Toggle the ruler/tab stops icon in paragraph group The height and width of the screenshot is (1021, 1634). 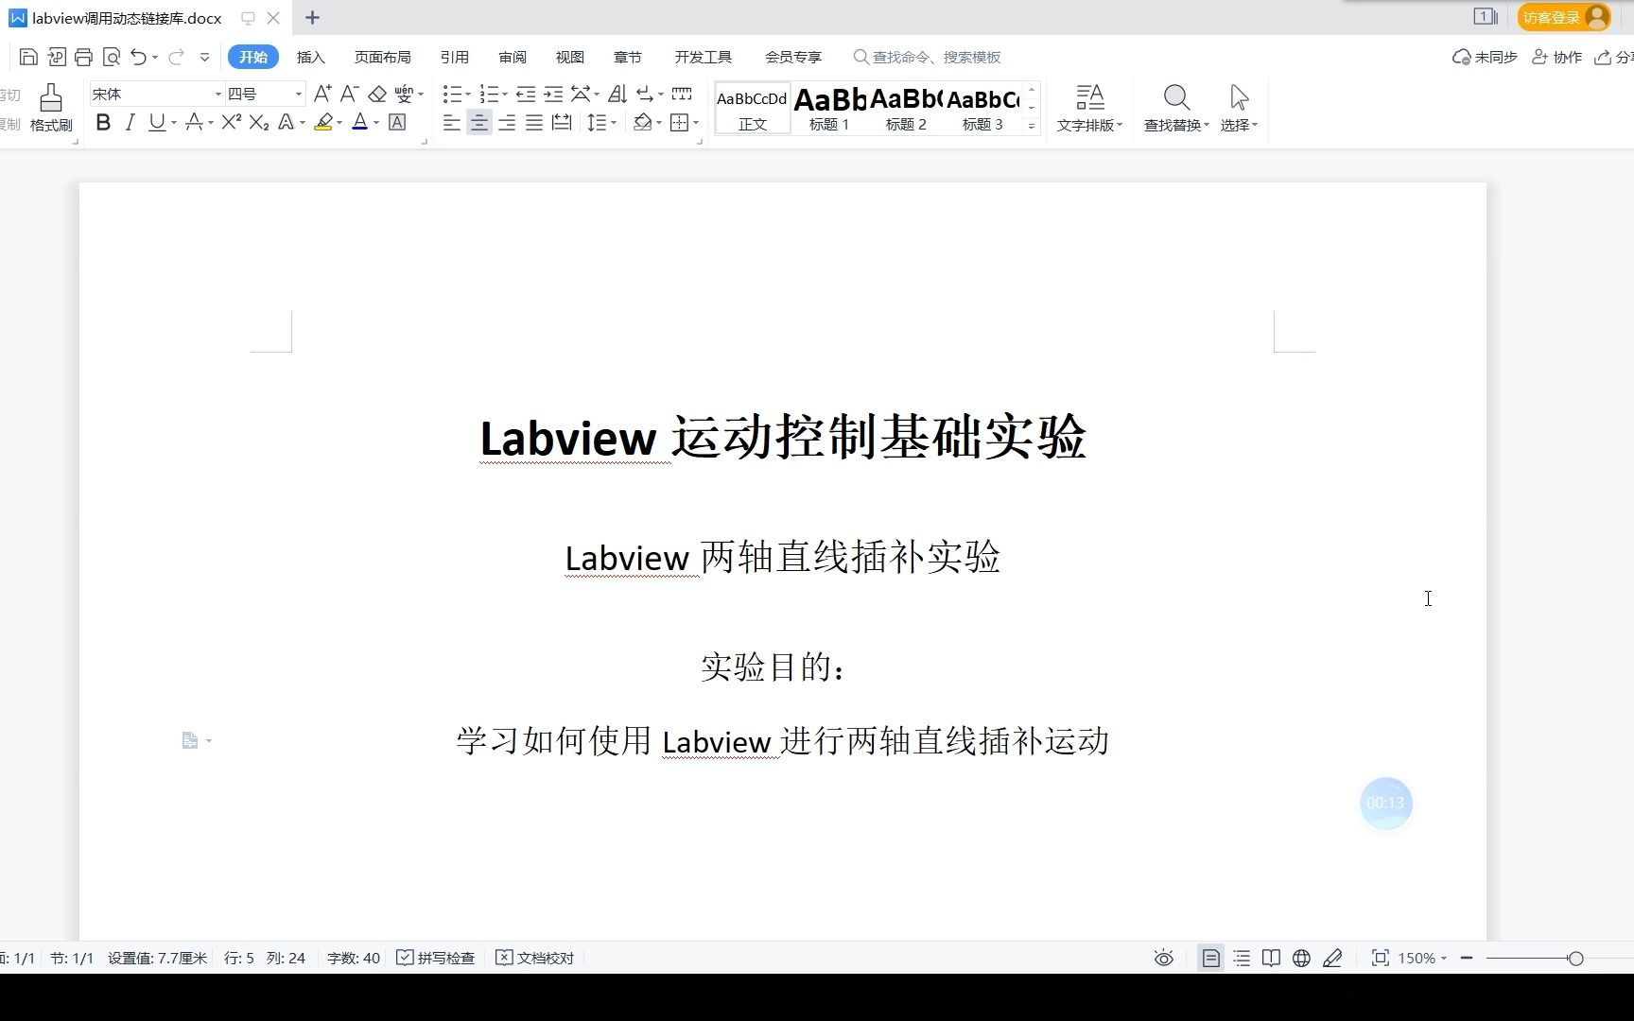click(x=682, y=94)
